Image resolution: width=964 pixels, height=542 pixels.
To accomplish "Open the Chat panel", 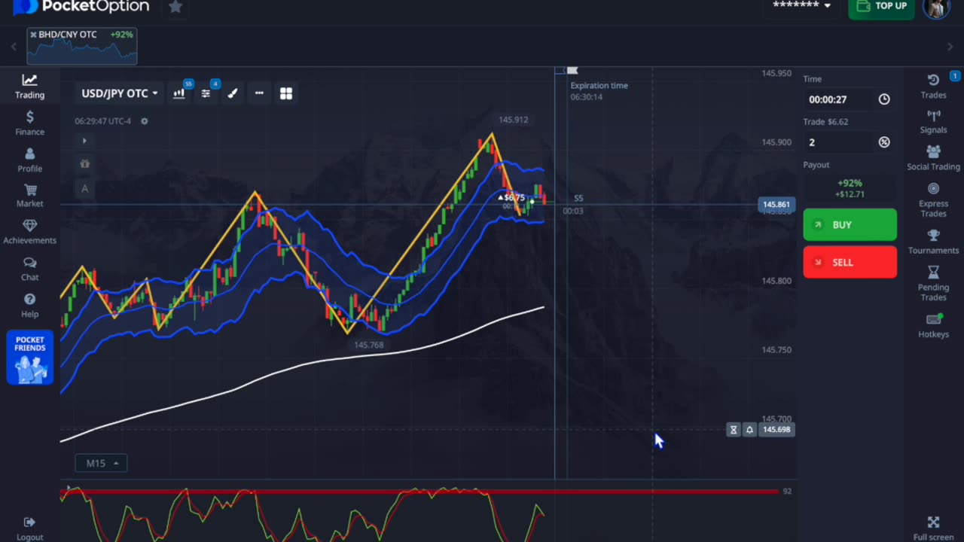I will [29, 269].
